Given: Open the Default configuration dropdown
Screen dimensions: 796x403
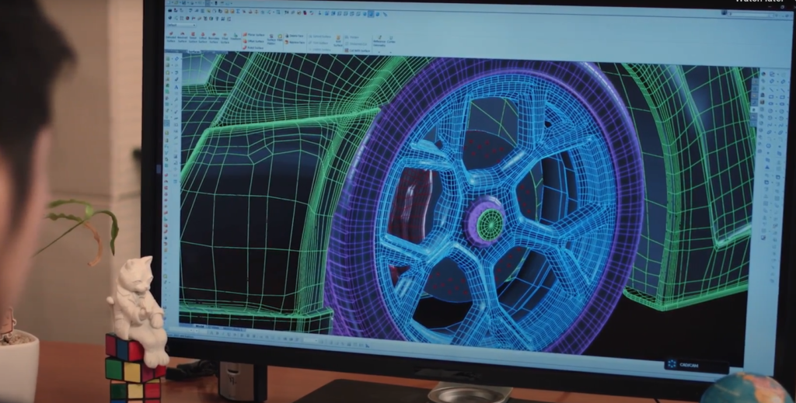Looking at the screenshot, I should click(x=181, y=25).
